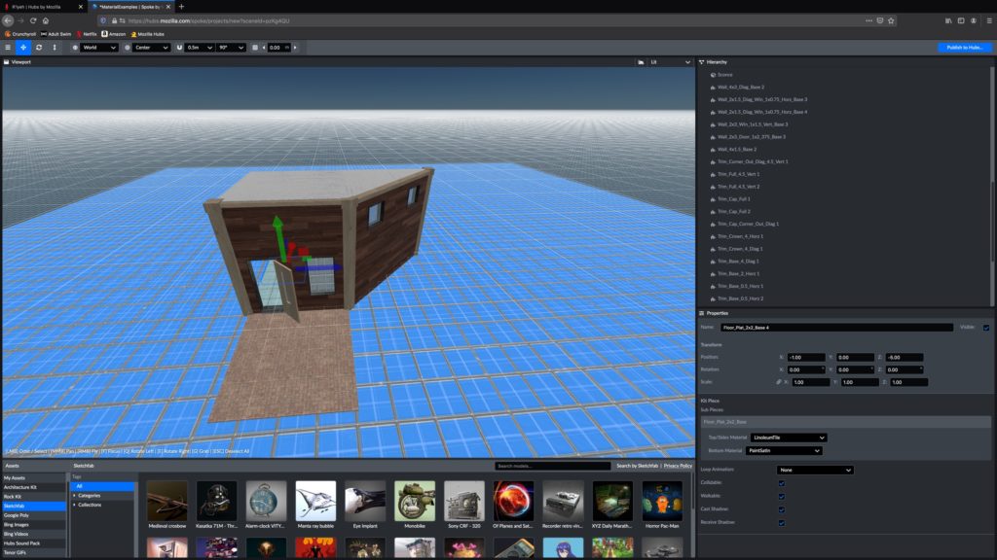Open Bottom Material dropdown PaintSatin

784,451
